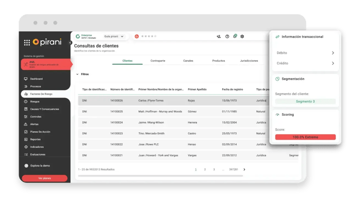Click the Causas Y Consecuencias icon
Image resolution: width=352 pixels, height=197 pixels.
26,109
